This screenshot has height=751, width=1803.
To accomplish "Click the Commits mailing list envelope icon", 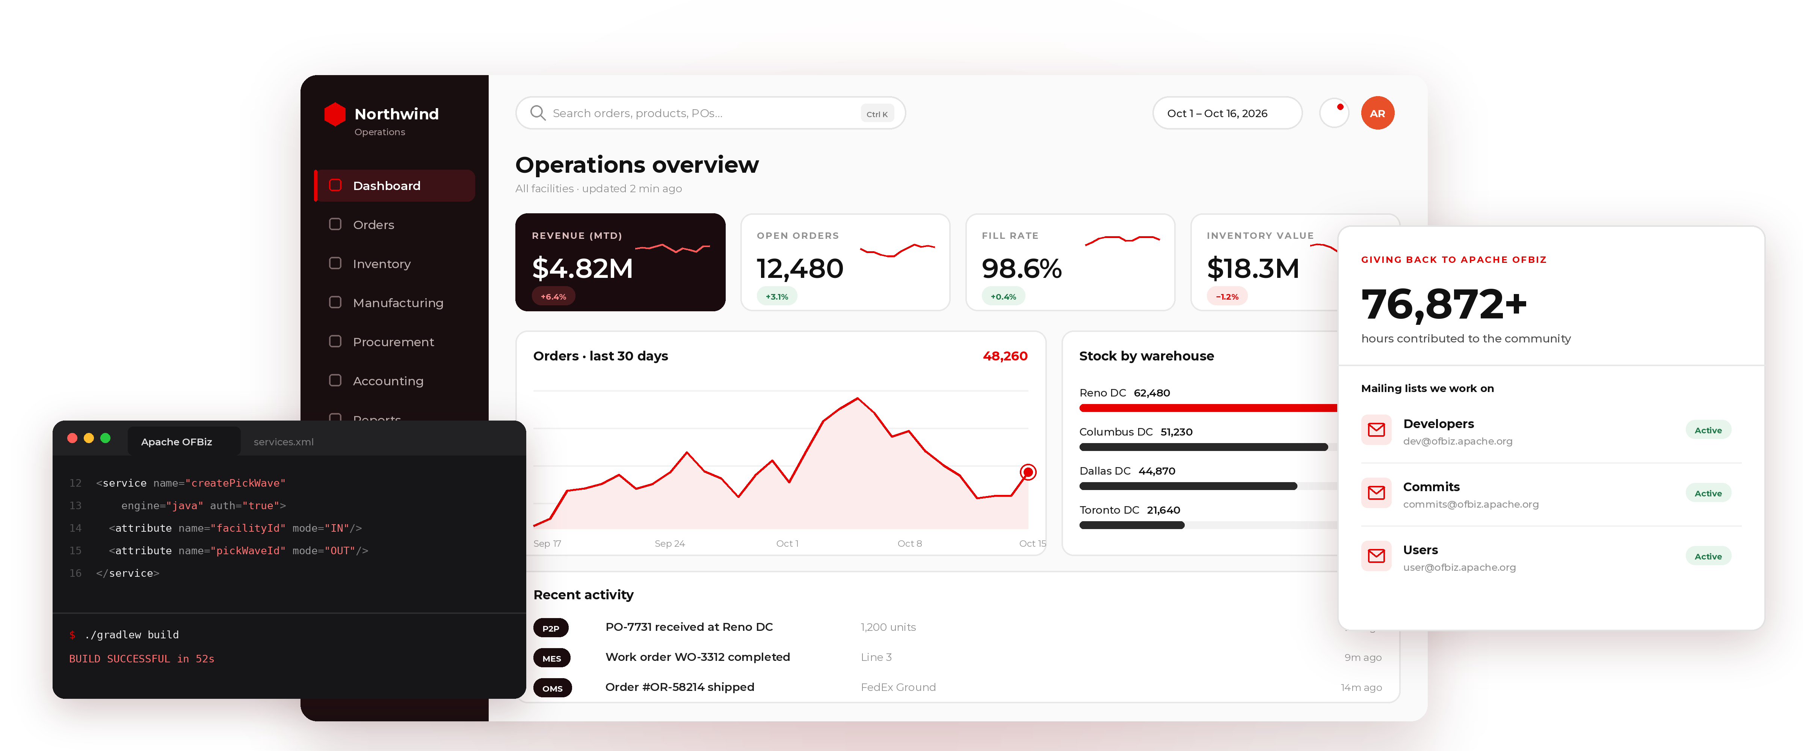I will pyautogui.click(x=1376, y=493).
